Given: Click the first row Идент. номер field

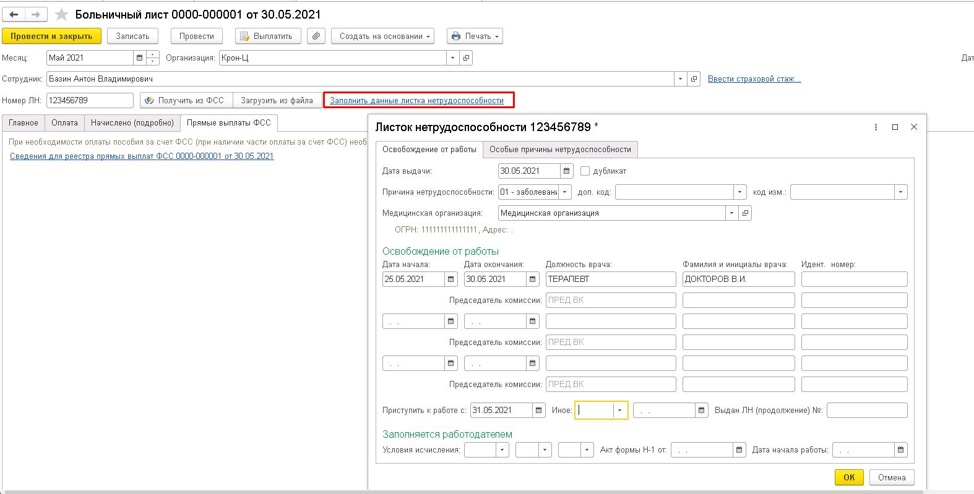Looking at the screenshot, I should [x=855, y=279].
